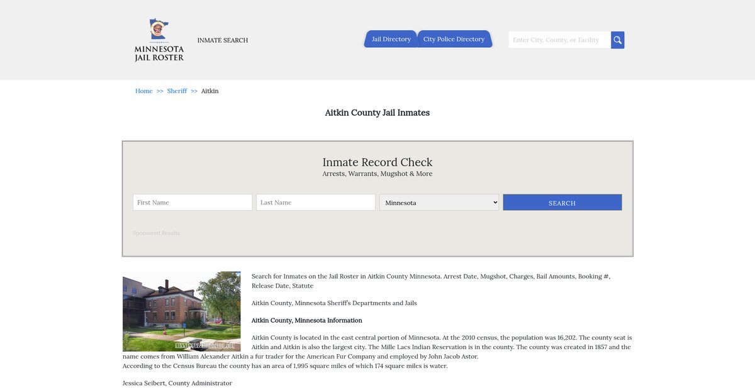755x390 pixels.
Task: Focus the city, county, or facility search box
Action: [x=559, y=40]
